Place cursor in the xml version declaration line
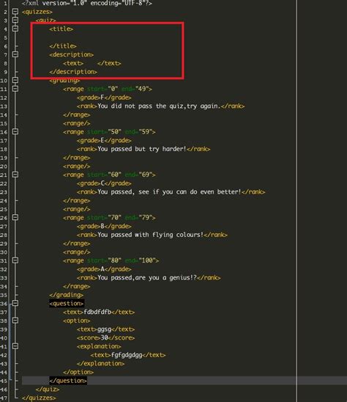Viewport: 347px width, 402px height. (x=87, y=3)
